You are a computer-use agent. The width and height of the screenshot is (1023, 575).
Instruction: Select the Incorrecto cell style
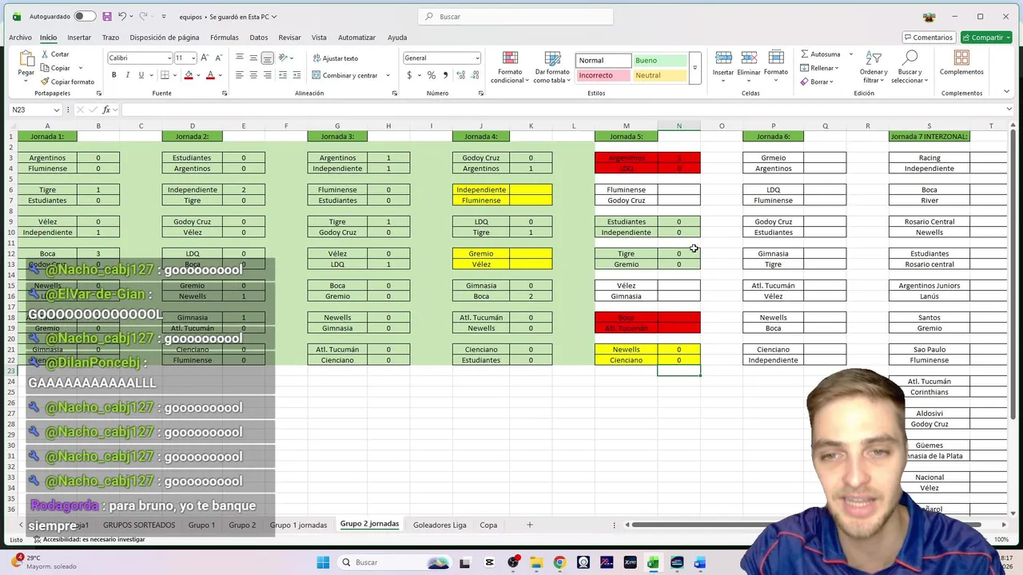603,75
